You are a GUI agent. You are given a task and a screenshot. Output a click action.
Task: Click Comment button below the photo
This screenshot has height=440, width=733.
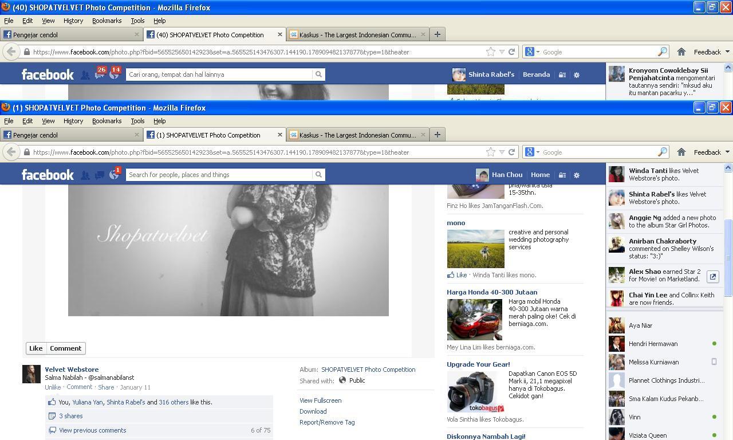coord(65,348)
